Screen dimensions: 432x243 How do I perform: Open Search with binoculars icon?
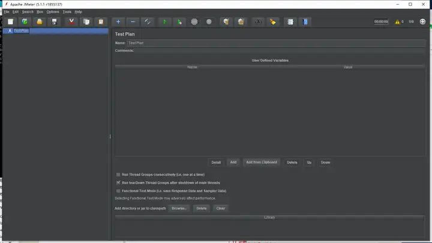pyautogui.click(x=258, y=22)
